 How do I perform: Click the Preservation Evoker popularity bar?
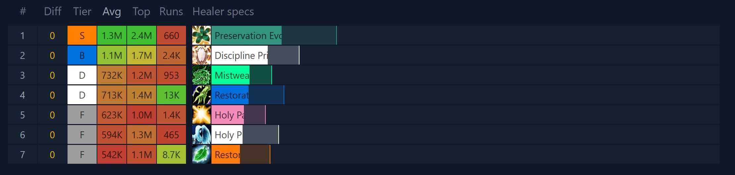pos(274,35)
